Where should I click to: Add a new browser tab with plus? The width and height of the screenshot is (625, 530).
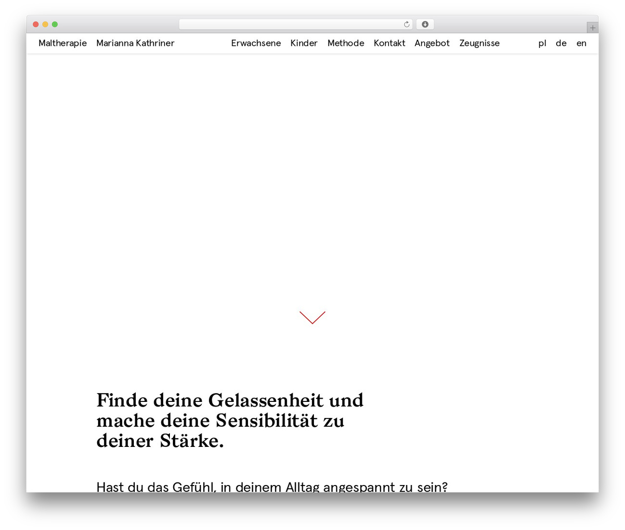tap(592, 28)
